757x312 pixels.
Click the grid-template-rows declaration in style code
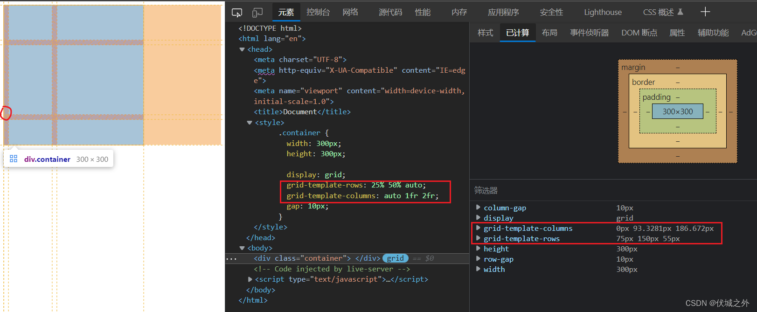pyautogui.click(x=356, y=185)
